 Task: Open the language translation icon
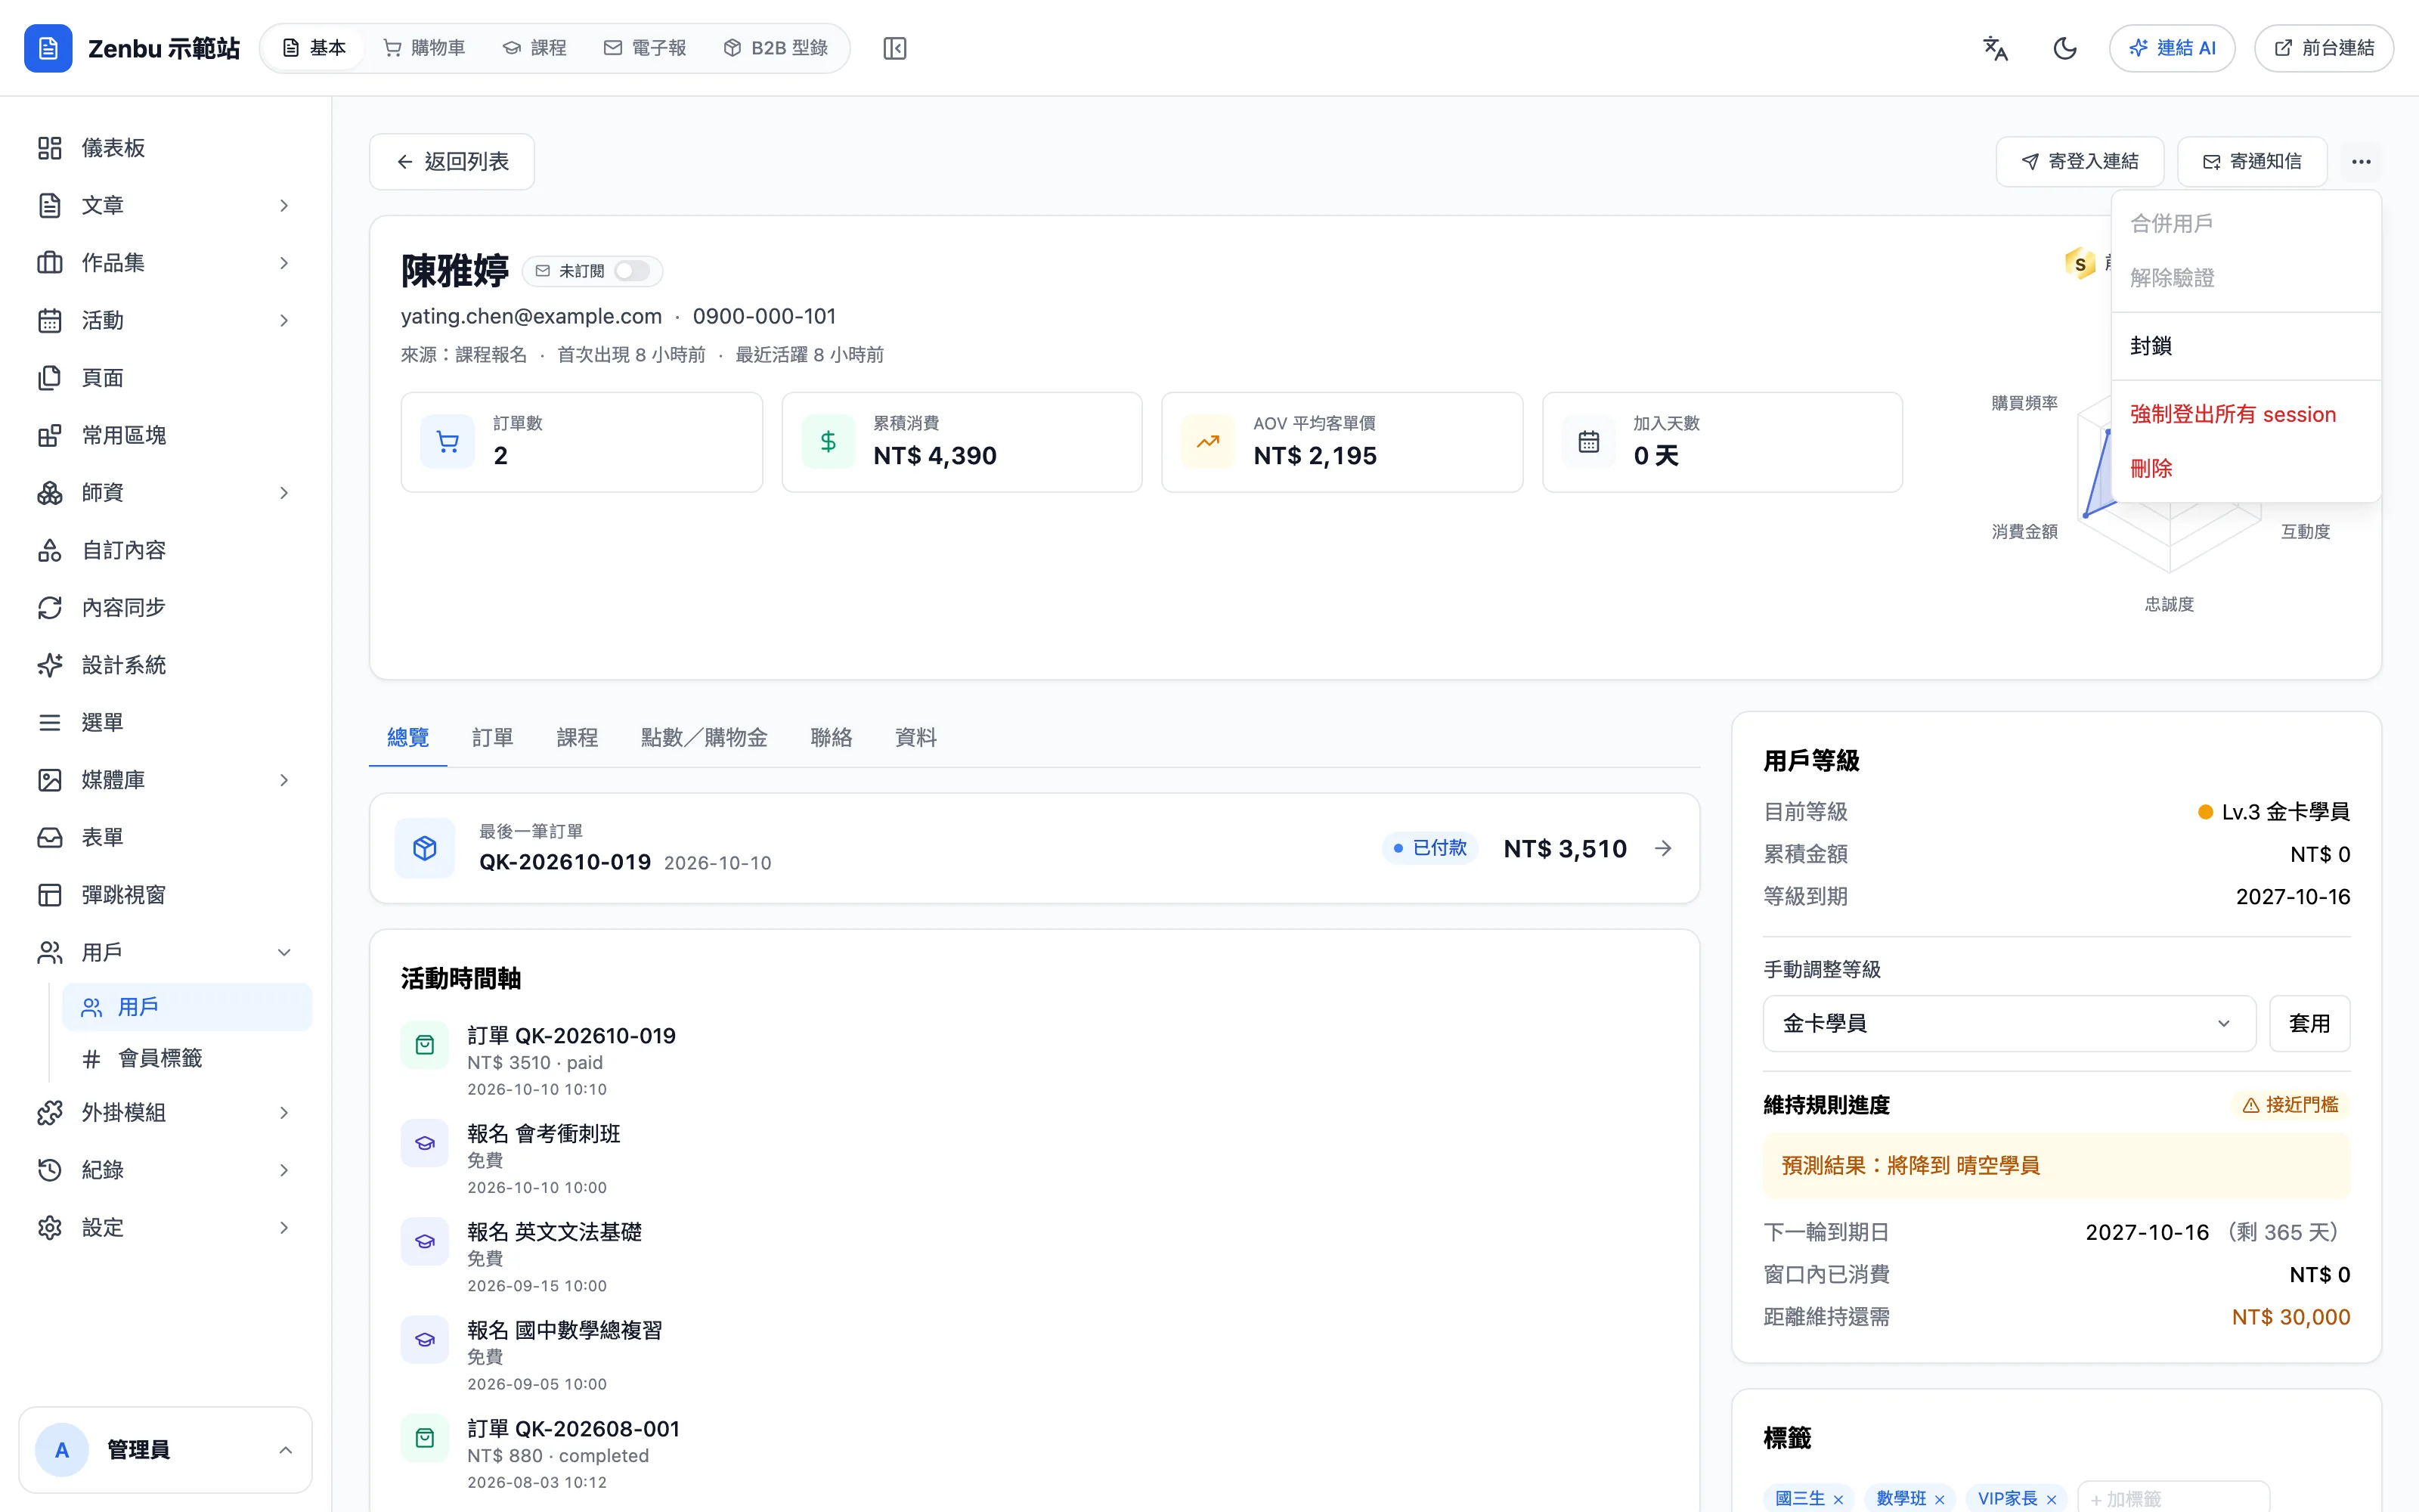point(1995,48)
